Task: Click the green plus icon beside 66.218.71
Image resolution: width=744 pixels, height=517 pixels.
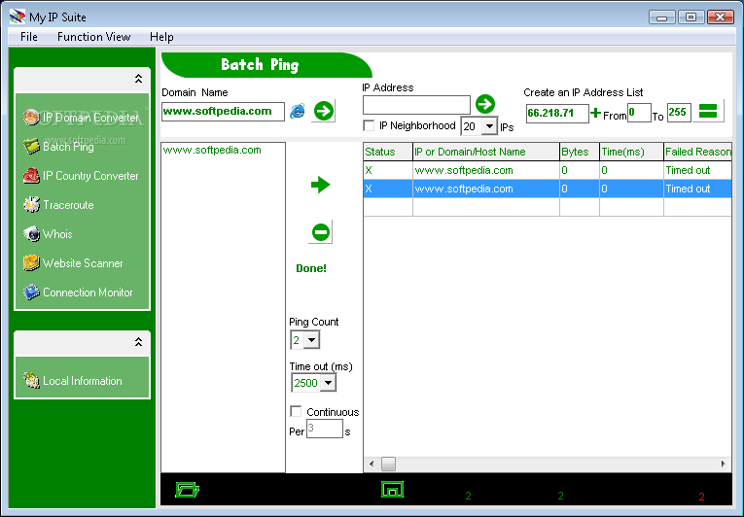Action: (x=595, y=113)
